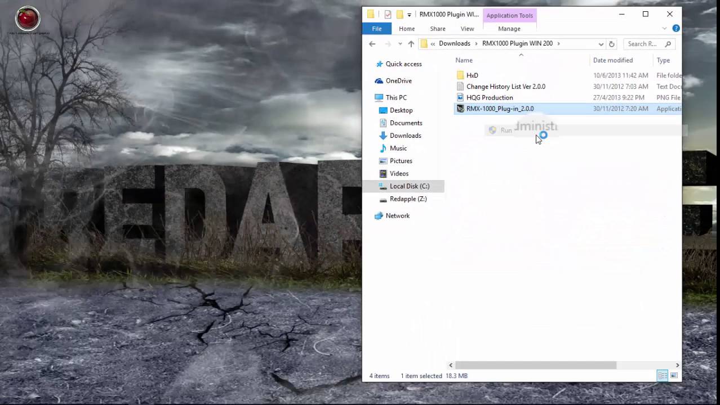Click Downloads in the address bar breadcrumb

click(455, 44)
